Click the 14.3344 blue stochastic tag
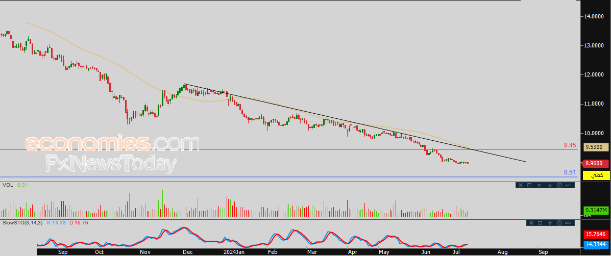 (x=596, y=245)
